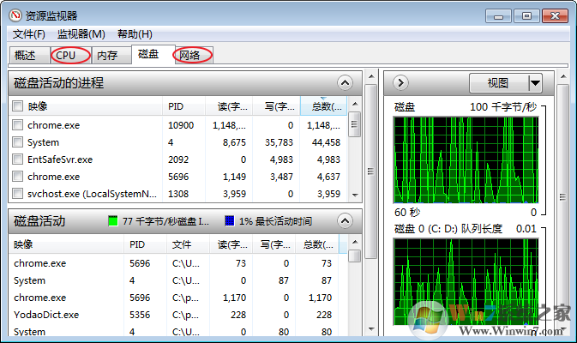Click scroll-down arrow of process list scrollbar
577x343 pixels.
tap(355, 195)
